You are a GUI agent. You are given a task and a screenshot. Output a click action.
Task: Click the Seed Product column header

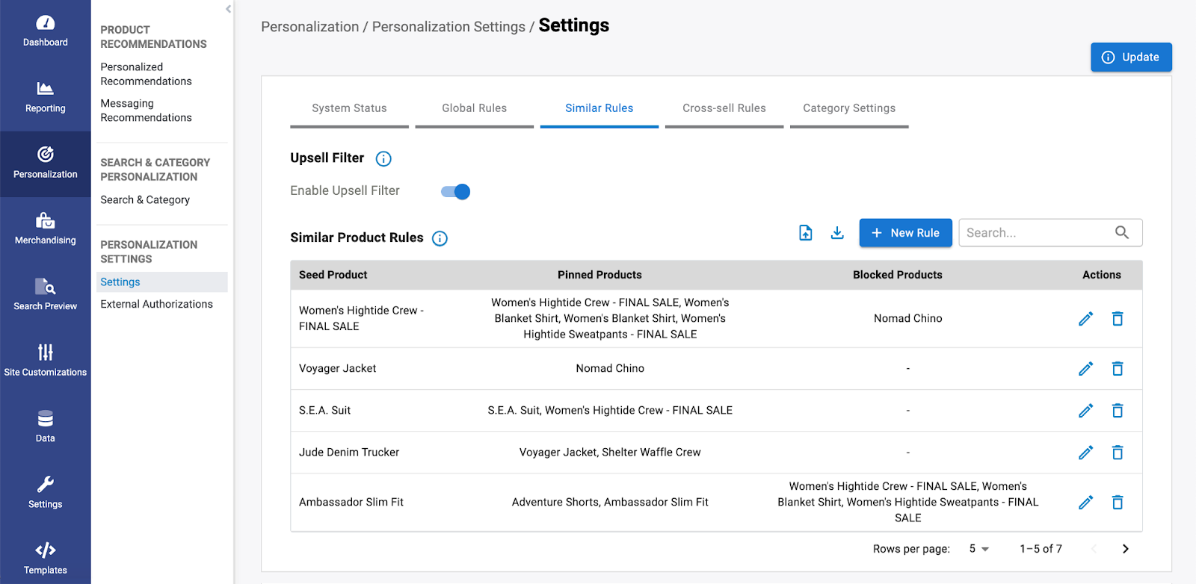point(333,275)
